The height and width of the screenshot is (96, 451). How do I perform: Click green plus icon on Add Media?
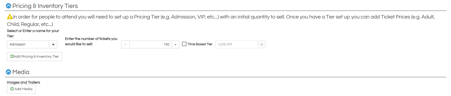point(12,89)
